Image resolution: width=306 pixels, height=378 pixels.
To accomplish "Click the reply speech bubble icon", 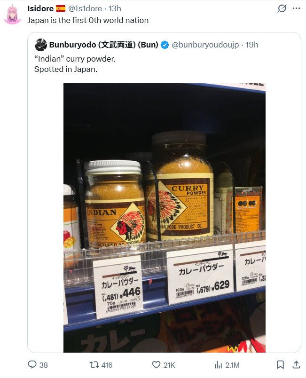I will (x=32, y=364).
